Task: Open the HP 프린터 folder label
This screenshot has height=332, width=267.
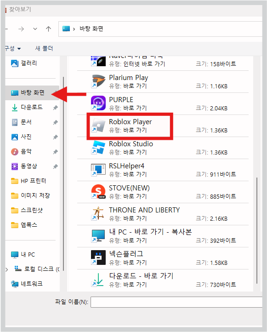Action: point(34,181)
